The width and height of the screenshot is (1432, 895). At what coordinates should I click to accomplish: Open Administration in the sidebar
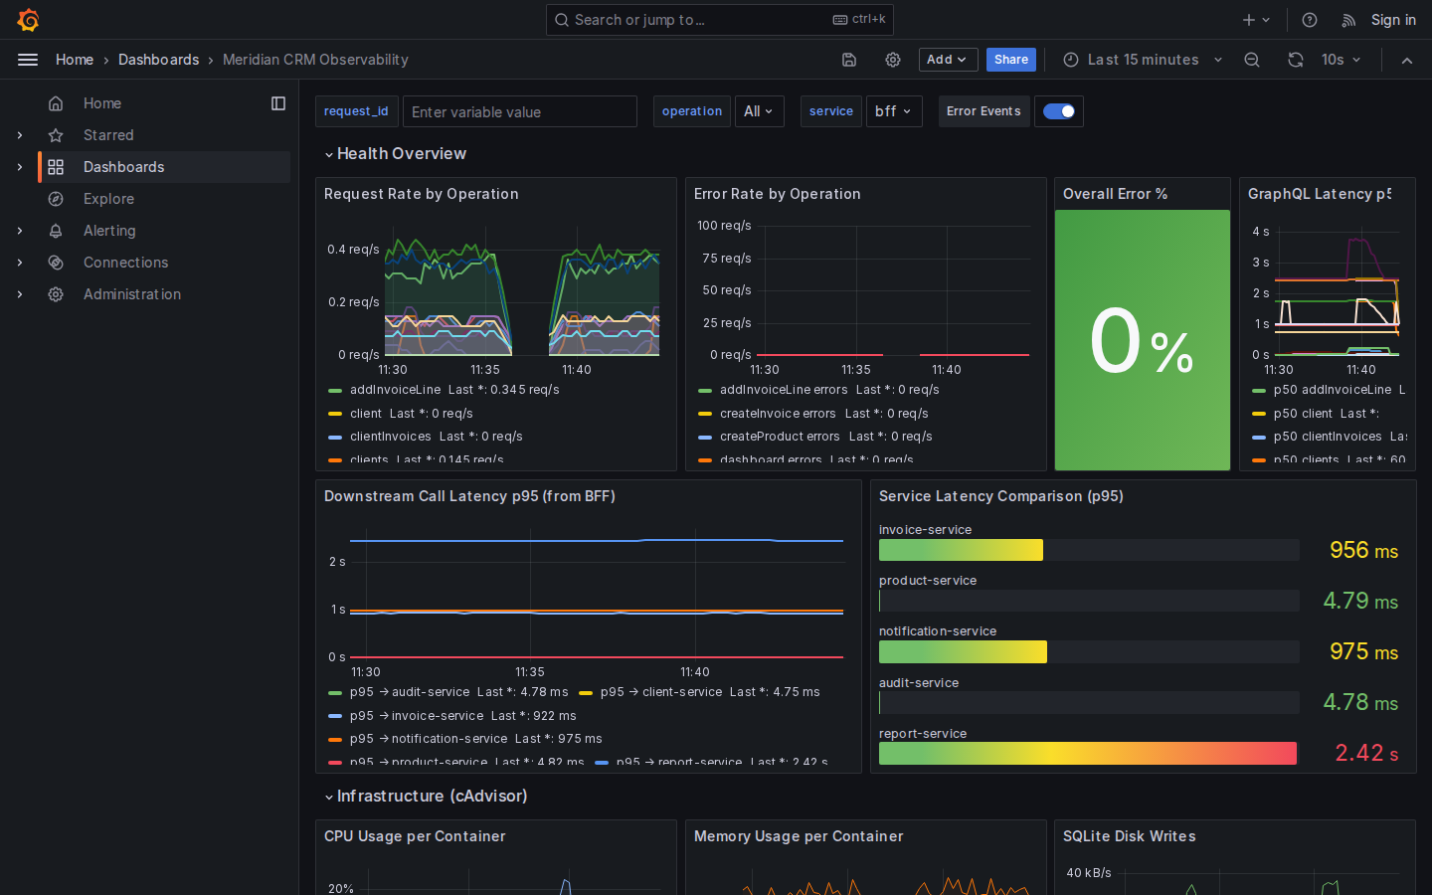(132, 294)
